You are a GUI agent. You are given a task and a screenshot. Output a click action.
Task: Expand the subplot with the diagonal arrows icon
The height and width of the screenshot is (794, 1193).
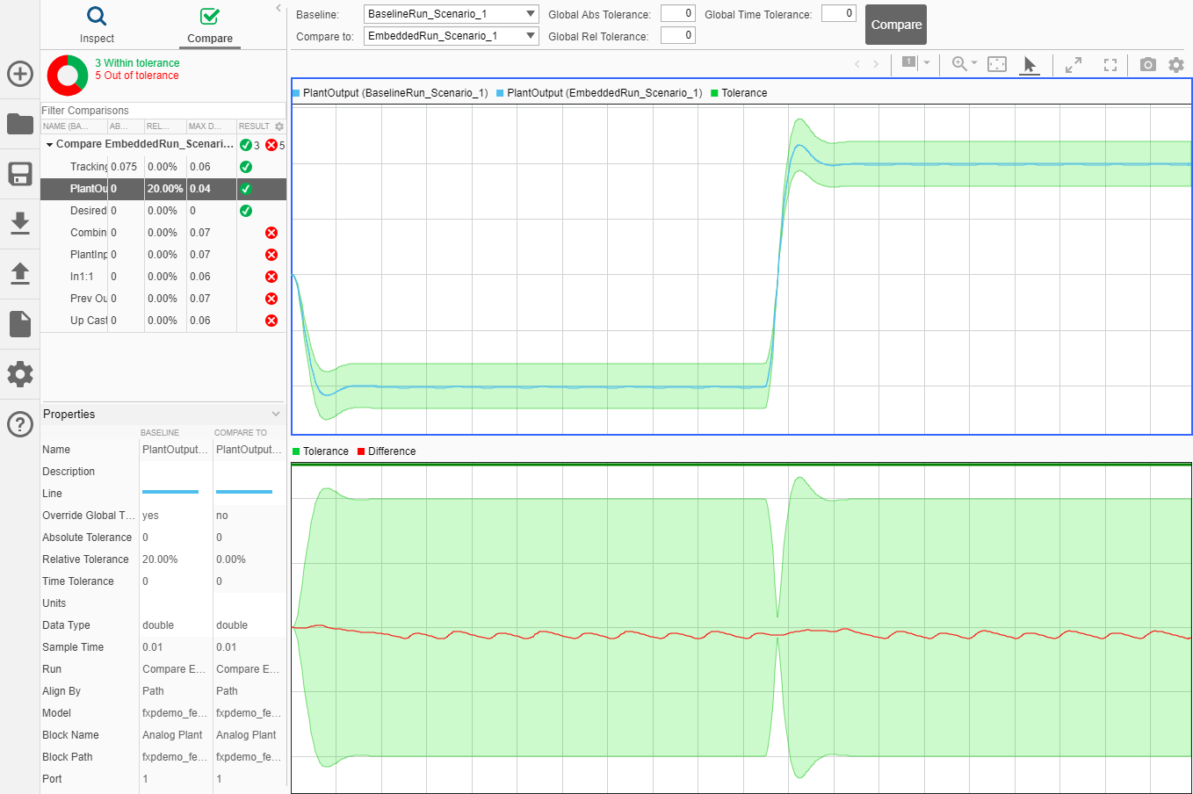1074,64
